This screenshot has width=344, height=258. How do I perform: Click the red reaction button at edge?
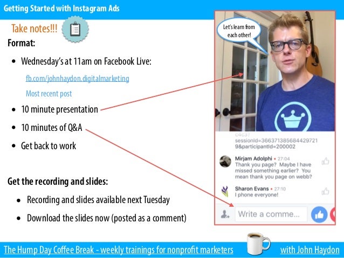click(333, 214)
